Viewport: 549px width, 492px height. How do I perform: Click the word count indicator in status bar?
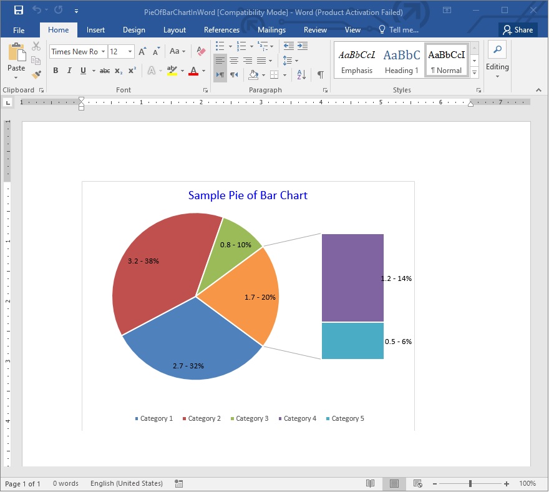point(66,483)
